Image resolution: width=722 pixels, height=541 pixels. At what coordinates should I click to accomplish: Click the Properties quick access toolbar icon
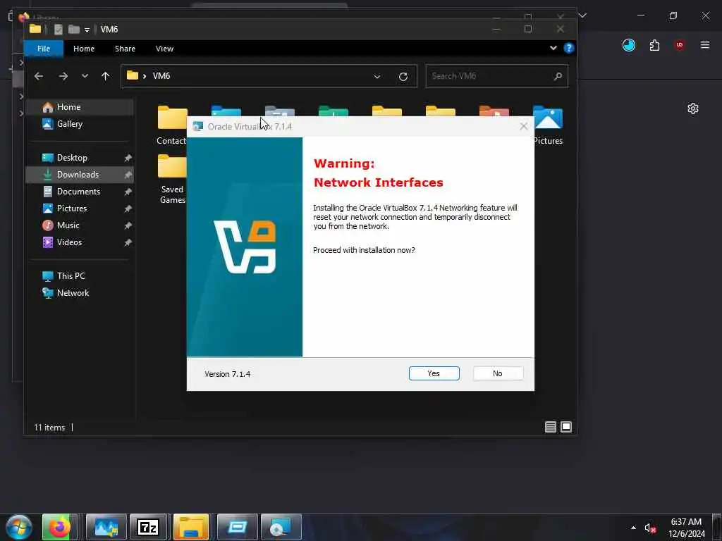58,30
